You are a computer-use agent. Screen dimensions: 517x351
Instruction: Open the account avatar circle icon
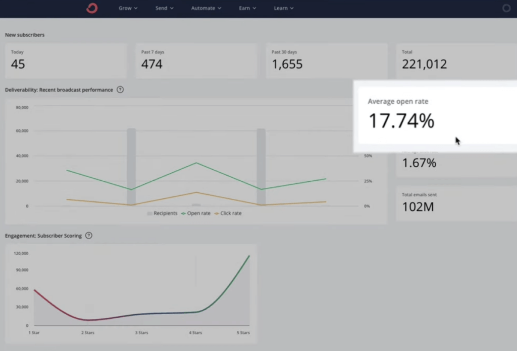(506, 8)
